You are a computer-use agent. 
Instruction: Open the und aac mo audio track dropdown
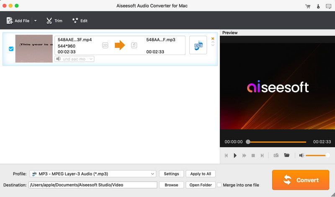point(75,59)
